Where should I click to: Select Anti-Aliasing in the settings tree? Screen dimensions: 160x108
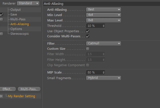[20, 24]
